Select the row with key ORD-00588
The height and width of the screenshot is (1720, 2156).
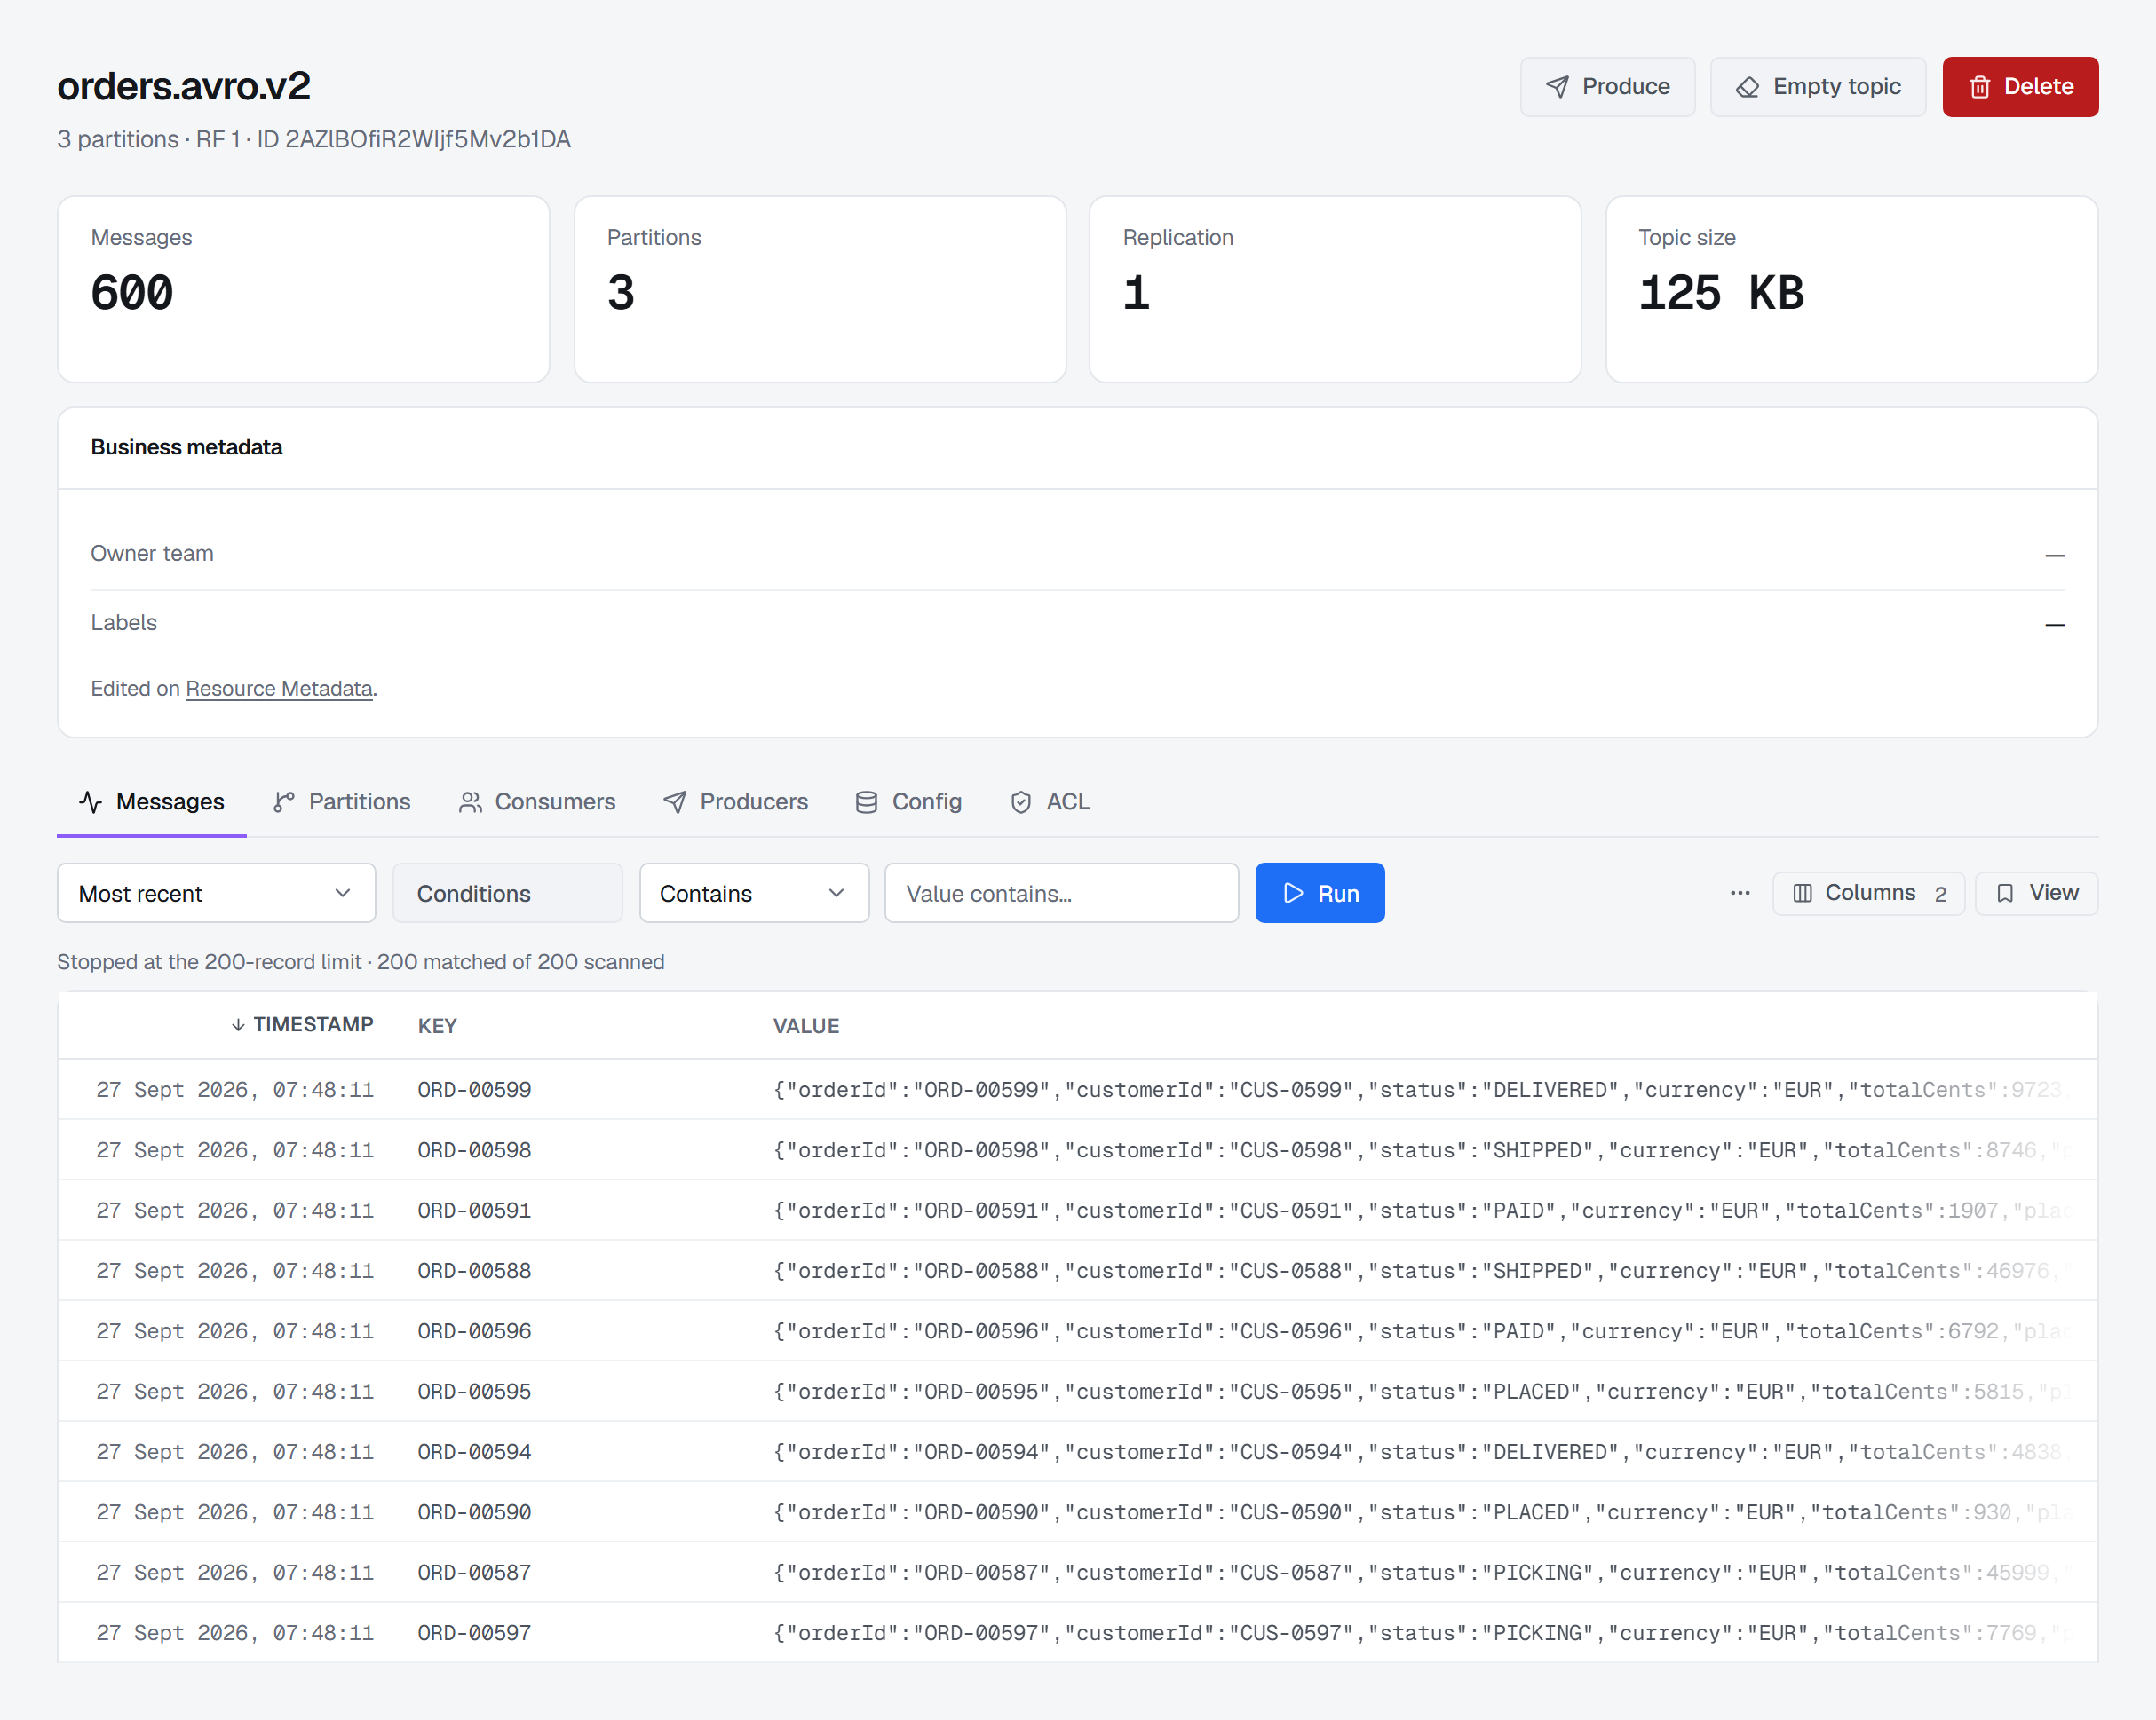[1078, 1270]
